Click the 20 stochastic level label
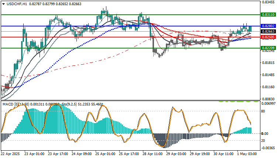The height and width of the screenshot is (158, 277). (x=263, y=141)
